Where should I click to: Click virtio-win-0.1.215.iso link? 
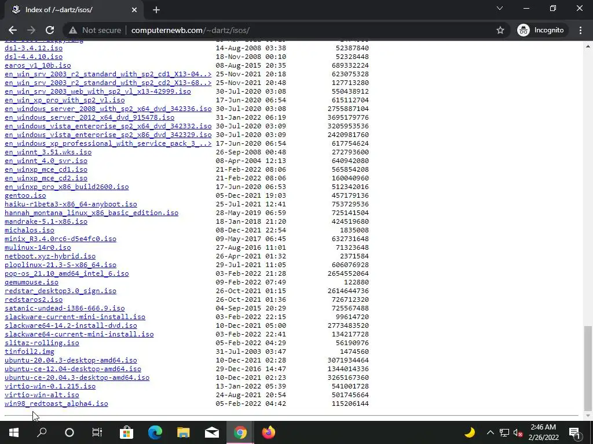(x=50, y=387)
